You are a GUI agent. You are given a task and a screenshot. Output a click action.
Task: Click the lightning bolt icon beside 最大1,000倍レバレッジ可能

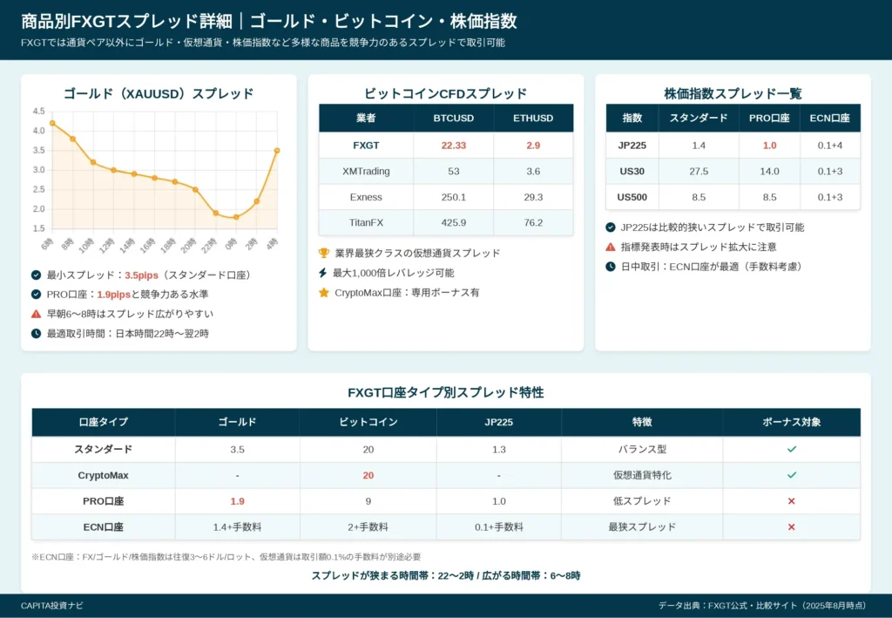(324, 273)
